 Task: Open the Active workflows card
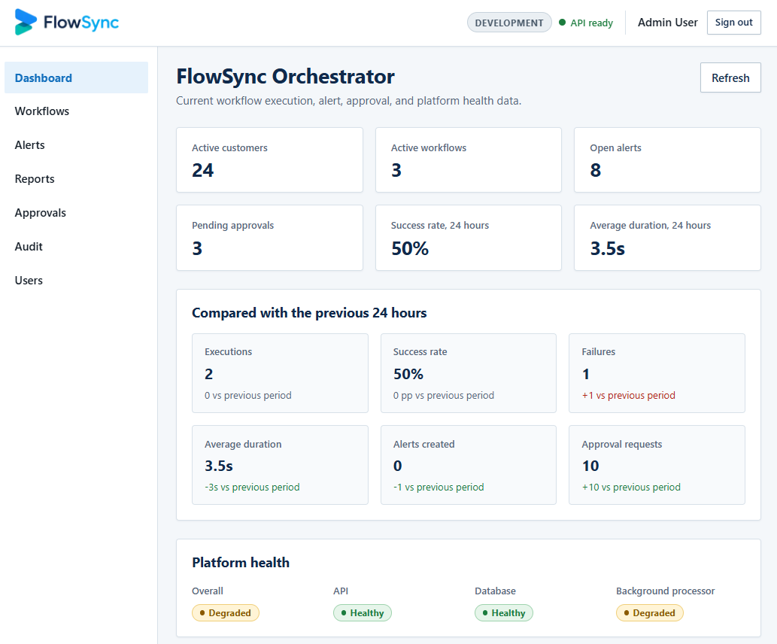pos(469,160)
